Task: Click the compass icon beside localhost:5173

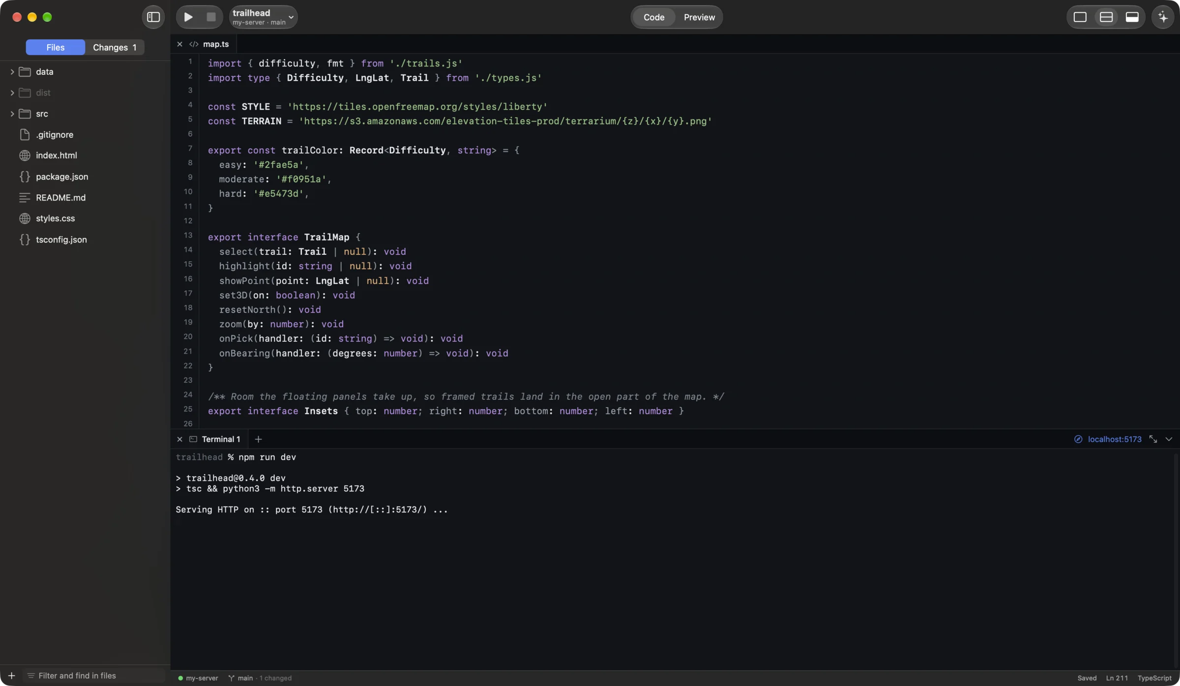Action: [1078, 439]
